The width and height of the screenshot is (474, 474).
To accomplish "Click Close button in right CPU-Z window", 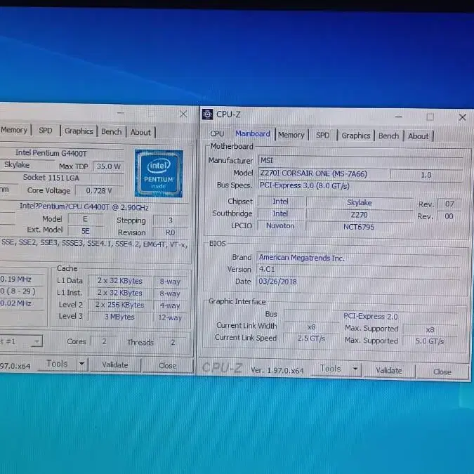I will coord(442,371).
